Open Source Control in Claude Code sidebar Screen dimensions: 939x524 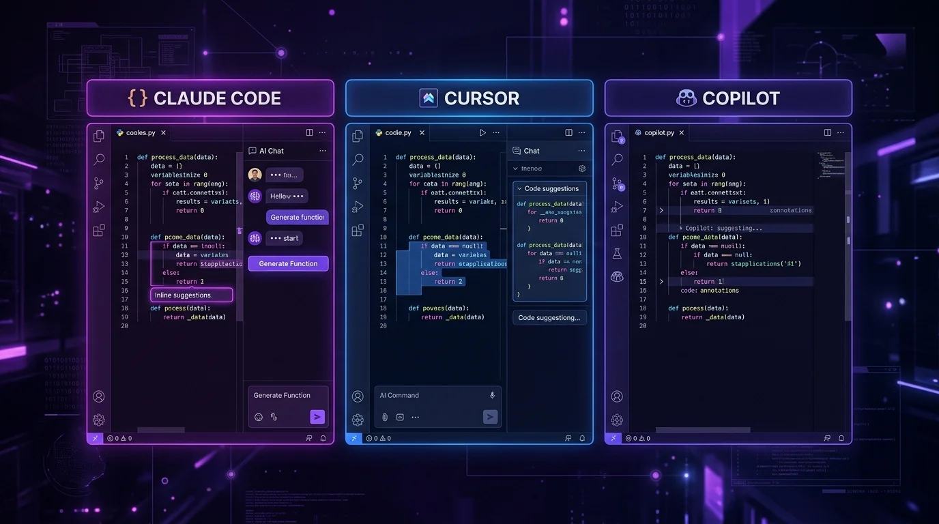[x=99, y=183]
